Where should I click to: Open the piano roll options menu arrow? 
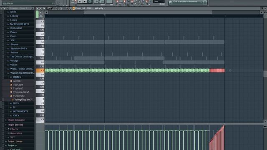38,8
